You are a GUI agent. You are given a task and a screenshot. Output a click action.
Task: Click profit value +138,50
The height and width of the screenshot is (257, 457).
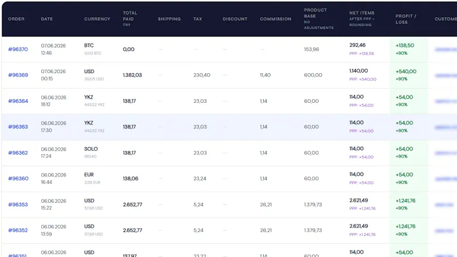(404, 46)
